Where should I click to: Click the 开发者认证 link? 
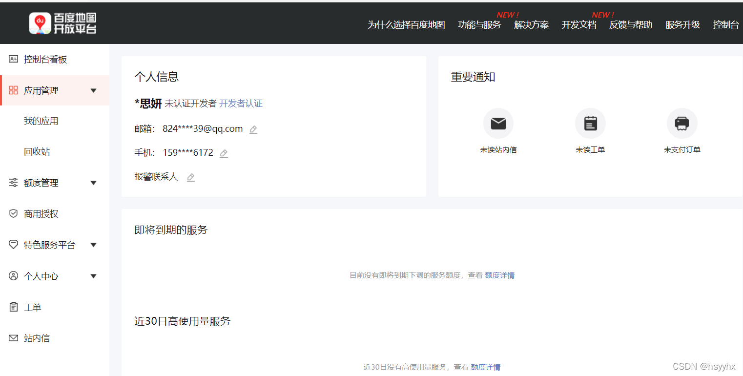(241, 104)
